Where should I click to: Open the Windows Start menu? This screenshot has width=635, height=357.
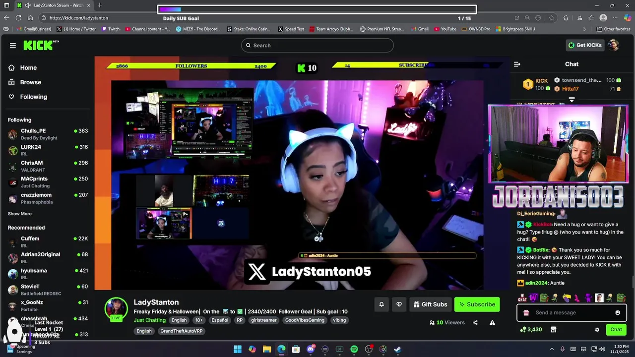[238, 349]
